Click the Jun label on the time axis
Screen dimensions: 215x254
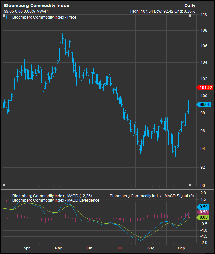89,248
